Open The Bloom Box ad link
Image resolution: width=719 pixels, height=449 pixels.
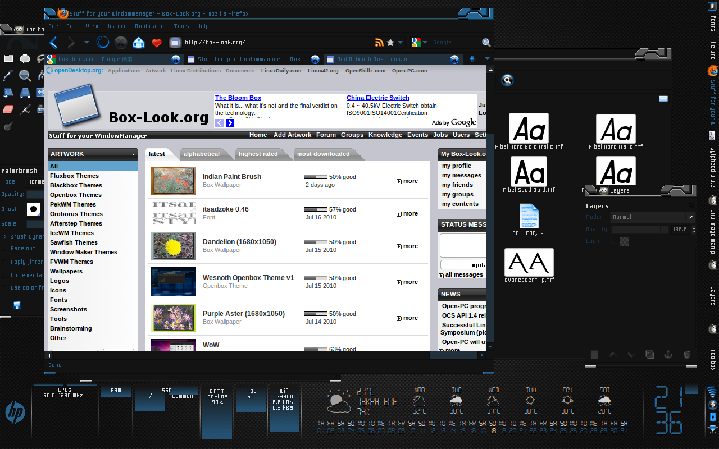pyautogui.click(x=238, y=98)
